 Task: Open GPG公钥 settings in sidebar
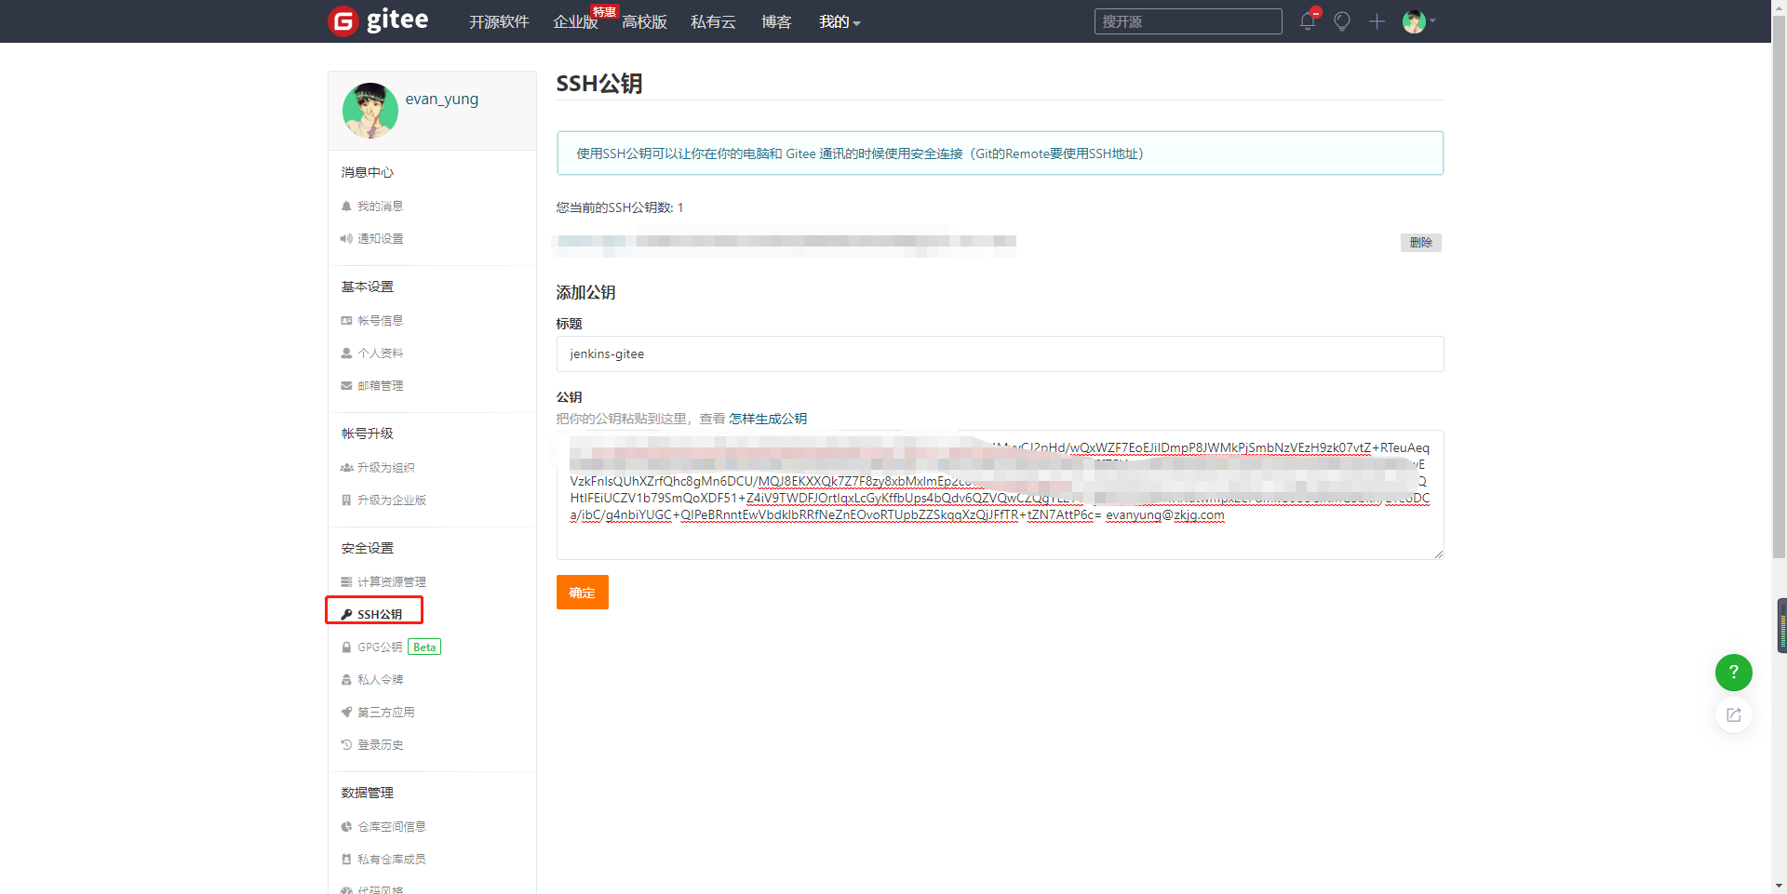coord(380,647)
